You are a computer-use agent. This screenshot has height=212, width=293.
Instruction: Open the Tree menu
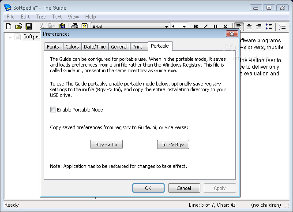click(41, 17)
